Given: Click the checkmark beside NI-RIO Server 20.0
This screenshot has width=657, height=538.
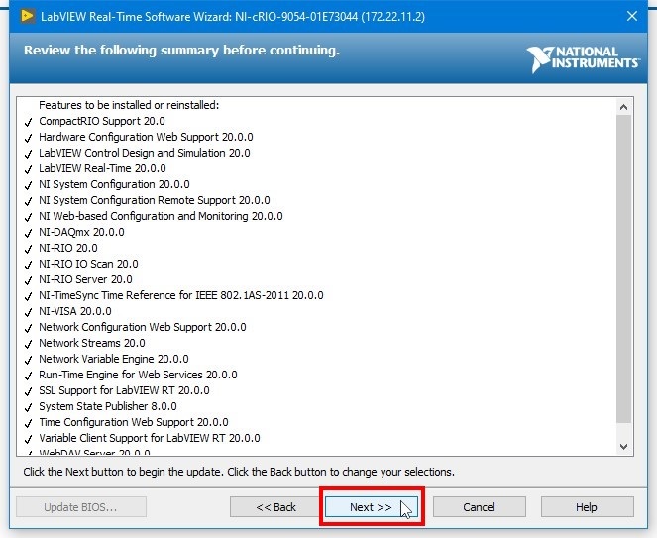Looking at the screenshot, I should [x=28, y=280].
